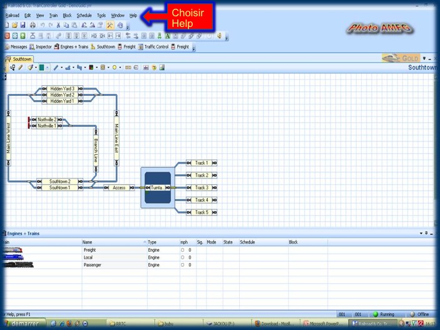Select the yellow circle indicator tool
The height and width of the screenshot is (330, 440).
pos(115,68)
